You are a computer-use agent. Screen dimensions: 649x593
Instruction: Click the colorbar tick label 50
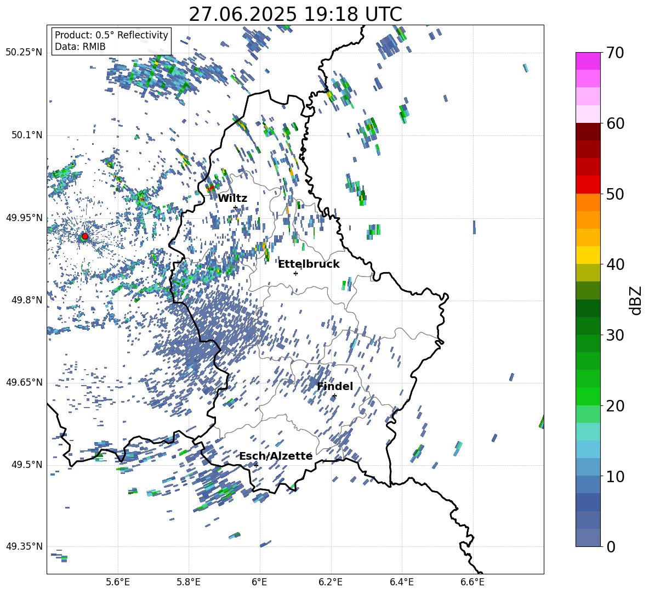coord(616,194)
